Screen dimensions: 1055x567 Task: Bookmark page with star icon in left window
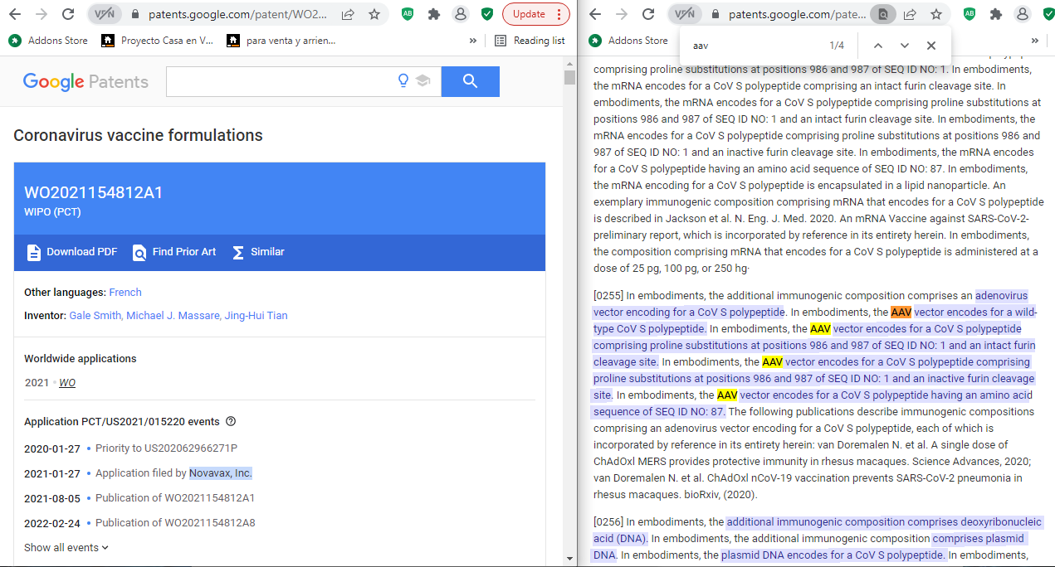374,14
